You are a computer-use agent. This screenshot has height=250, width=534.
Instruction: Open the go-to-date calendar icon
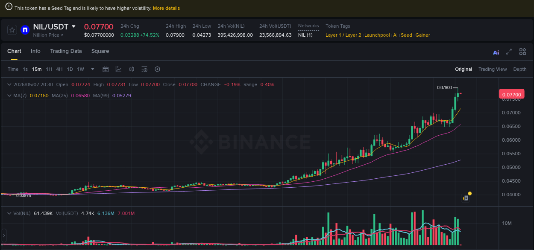(x=106, y=69)
